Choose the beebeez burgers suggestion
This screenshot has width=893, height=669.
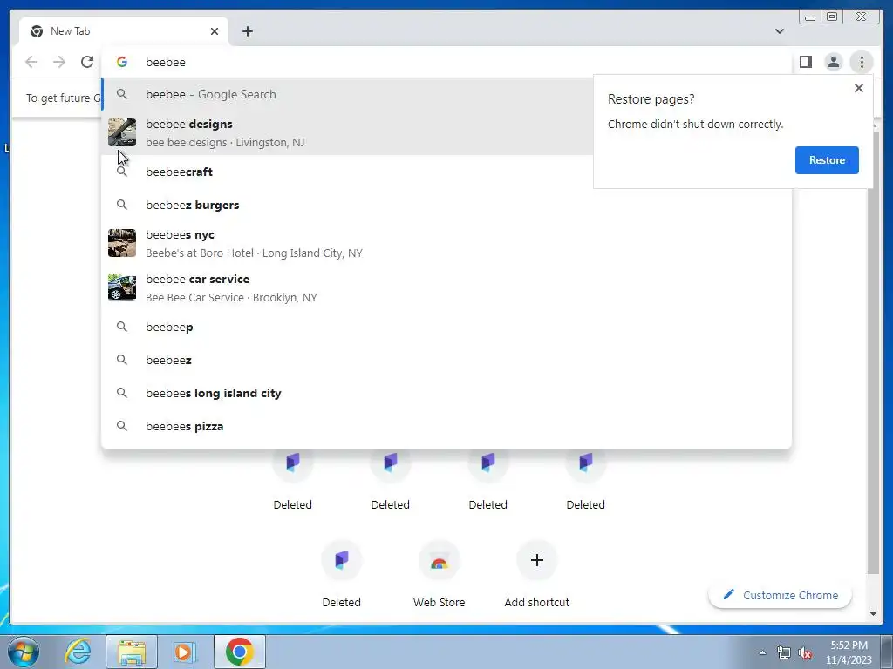point(446,205)
